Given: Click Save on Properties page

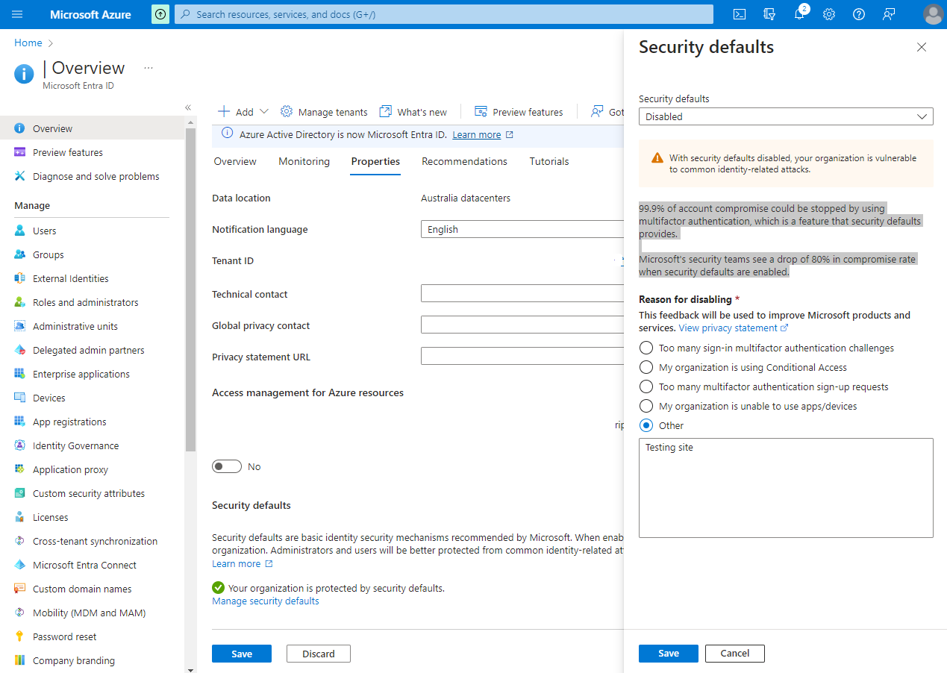Looking at the screenshot, I should pyautogui.click(x=242, y=654).
